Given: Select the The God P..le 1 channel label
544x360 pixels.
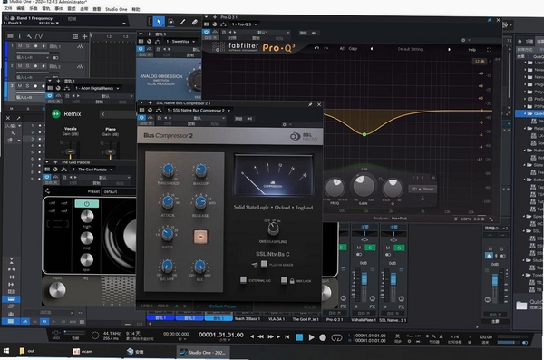Looking at the screenshot, I should click(306, 319).
